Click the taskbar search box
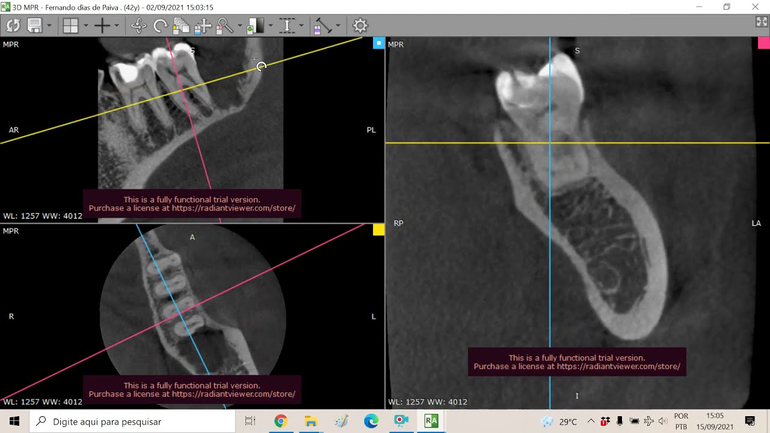 tap(132, 422)
